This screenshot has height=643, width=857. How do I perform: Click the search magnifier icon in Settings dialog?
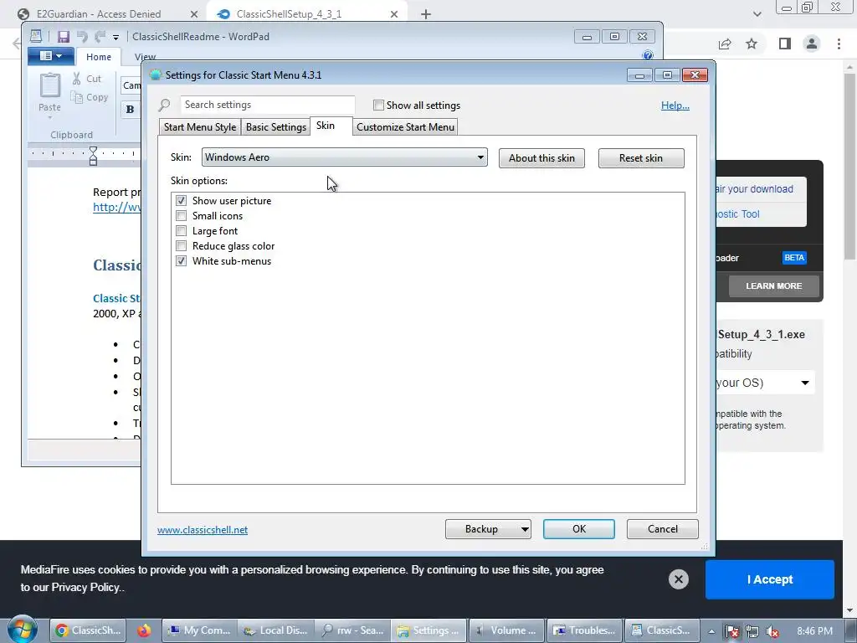[x=165, y=105]
